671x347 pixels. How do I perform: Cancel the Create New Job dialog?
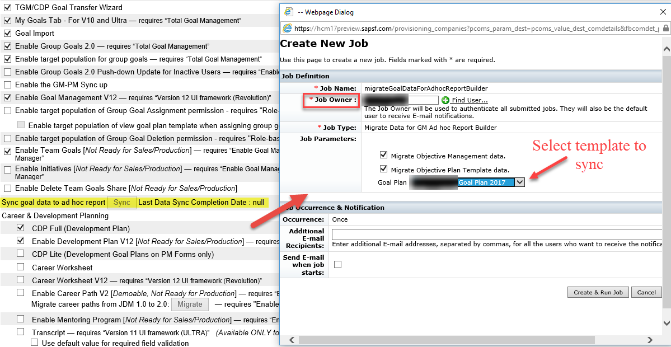tap(646, 292)
